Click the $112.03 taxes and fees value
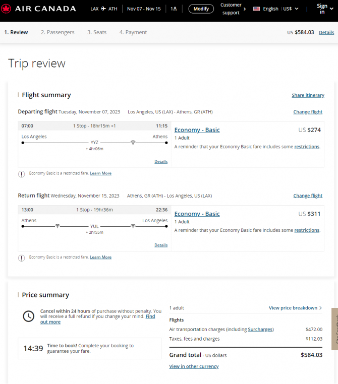 (x=314, y=339)
